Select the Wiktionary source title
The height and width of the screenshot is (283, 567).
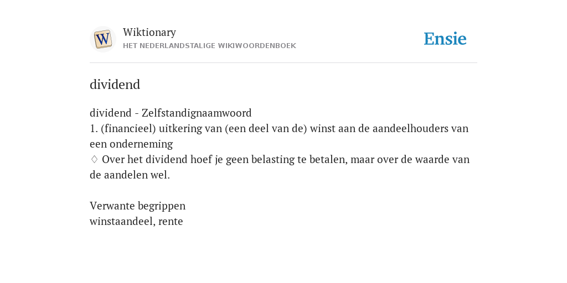[x=150, y=32]
